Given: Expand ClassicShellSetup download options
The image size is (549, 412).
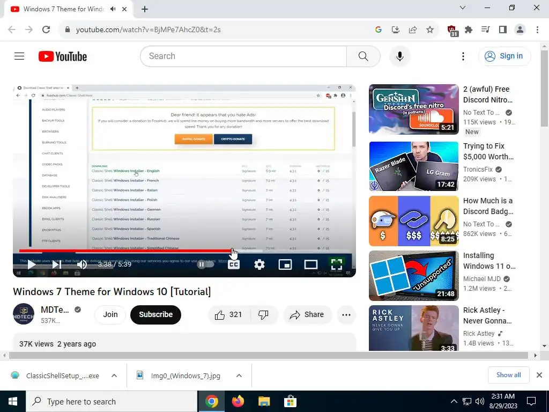Looking at the screenshot, I should tap(114, 376).
